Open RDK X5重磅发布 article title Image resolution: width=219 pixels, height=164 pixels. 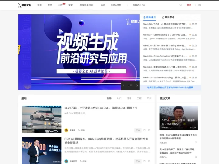click(106, 141)
